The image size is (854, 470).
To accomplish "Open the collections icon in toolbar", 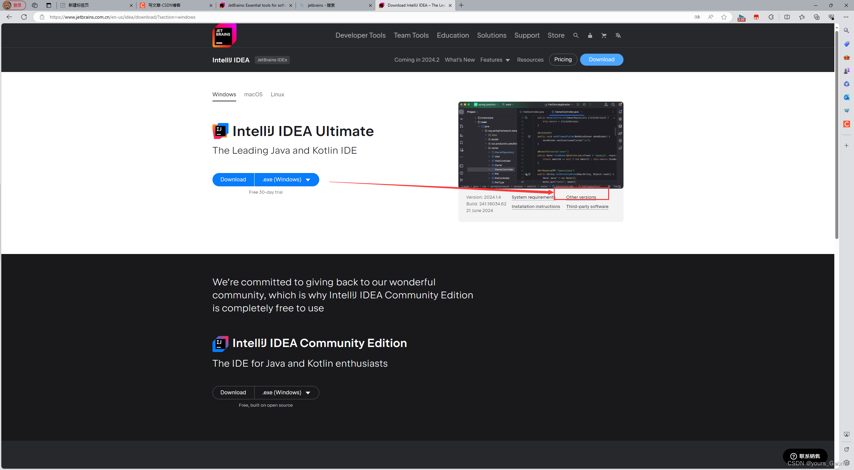I will point(817,17).
